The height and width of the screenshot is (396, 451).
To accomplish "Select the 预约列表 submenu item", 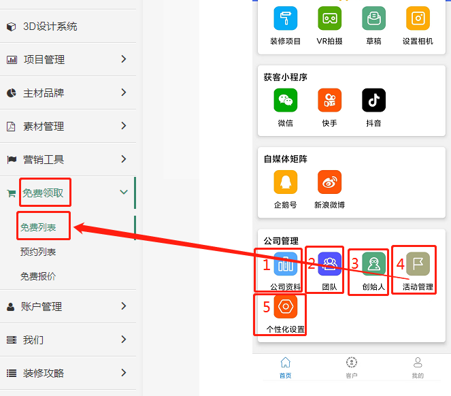I will pos(38,252).
